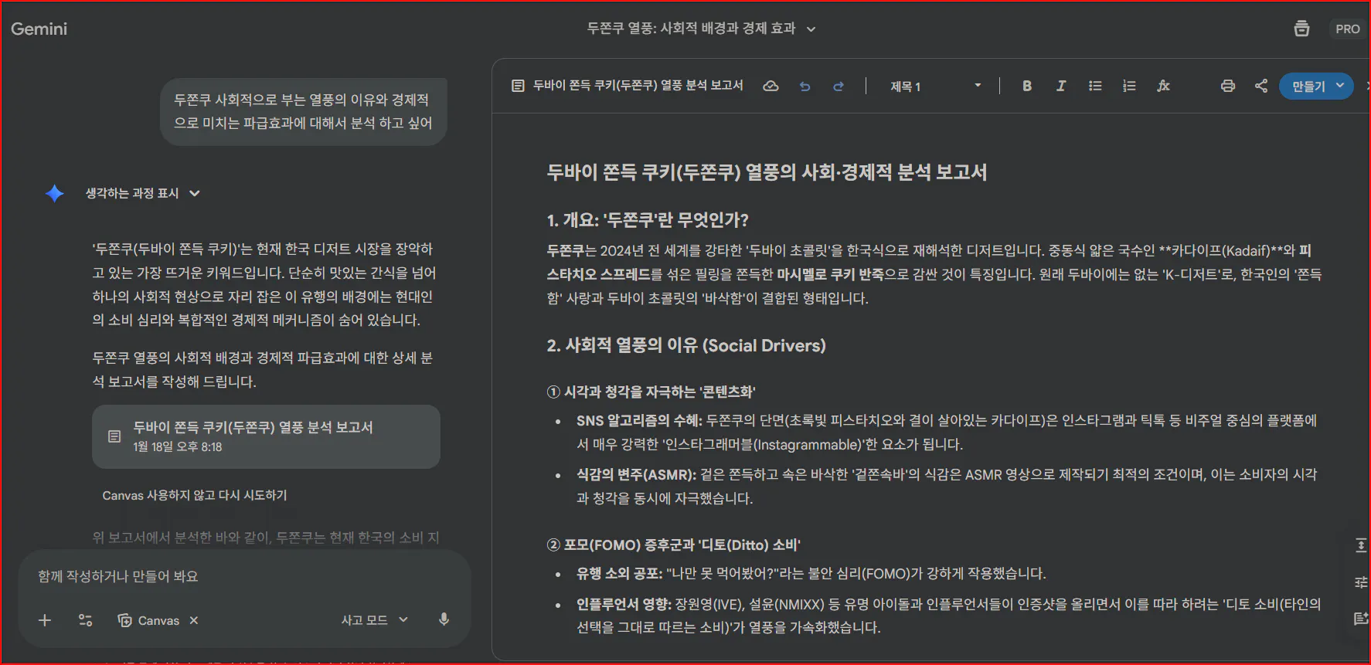Screen dimensions: 1371x665
Task: Open the 사고 모드 model dropdown
Action: click(374, 620)
